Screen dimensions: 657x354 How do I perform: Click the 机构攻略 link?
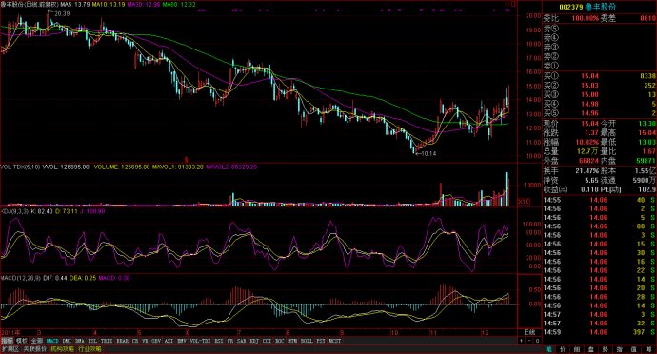tap(63, 349)
